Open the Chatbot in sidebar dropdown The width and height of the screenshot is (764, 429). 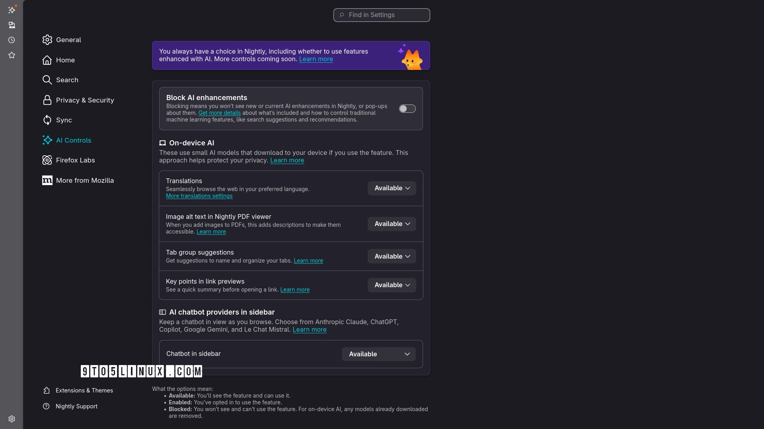pyautogui.click(x=378, y=354)
